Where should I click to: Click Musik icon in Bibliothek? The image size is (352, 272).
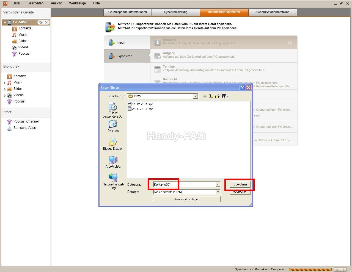(x=10, y=83)
